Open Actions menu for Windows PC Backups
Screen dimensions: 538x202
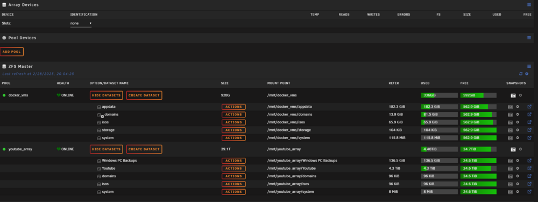pos(233,161)
